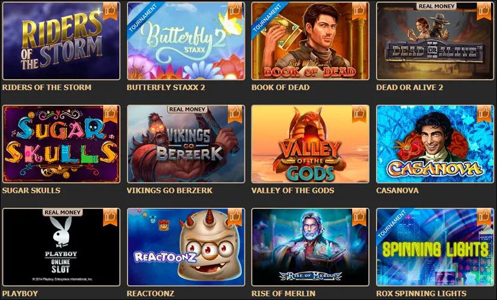Screen dimensions: 497x300
Task: Launch Casanova slot from its thumbnail
Action: point(435,144)
